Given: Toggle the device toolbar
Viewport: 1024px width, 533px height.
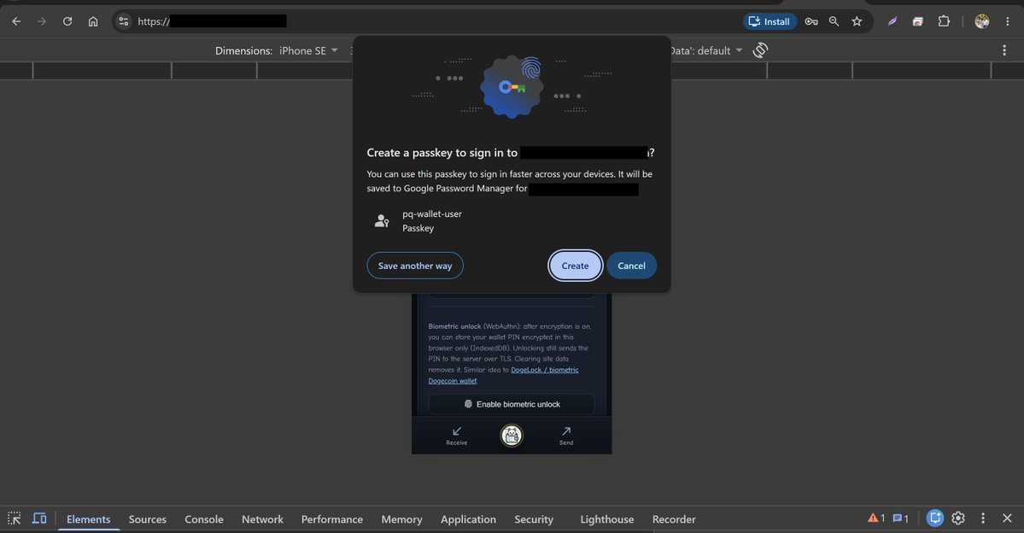Looking at the screenshot, I should 39,518.
